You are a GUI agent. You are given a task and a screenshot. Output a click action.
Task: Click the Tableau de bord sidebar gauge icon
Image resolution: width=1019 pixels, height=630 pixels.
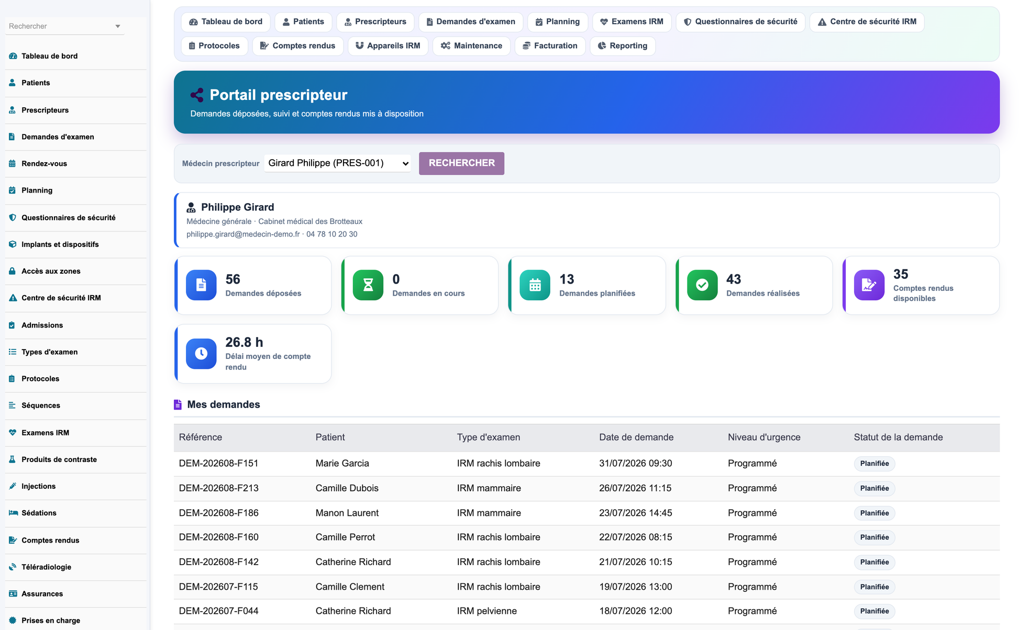coord(13,56)
